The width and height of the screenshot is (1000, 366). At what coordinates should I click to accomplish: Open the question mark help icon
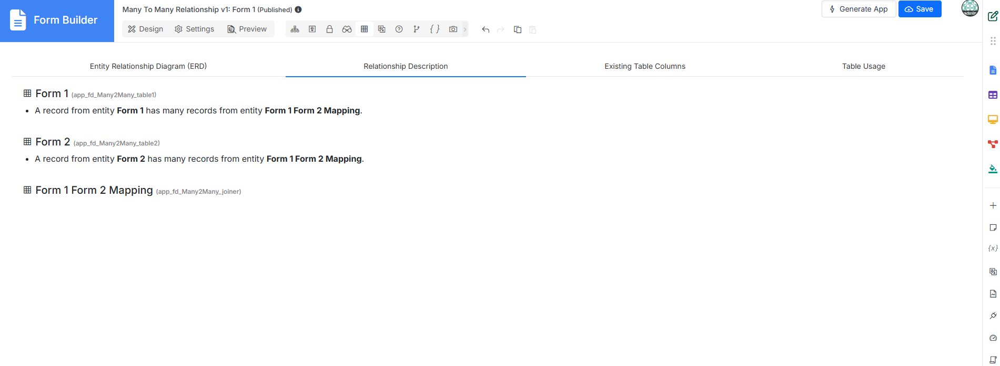click(399, 29)
